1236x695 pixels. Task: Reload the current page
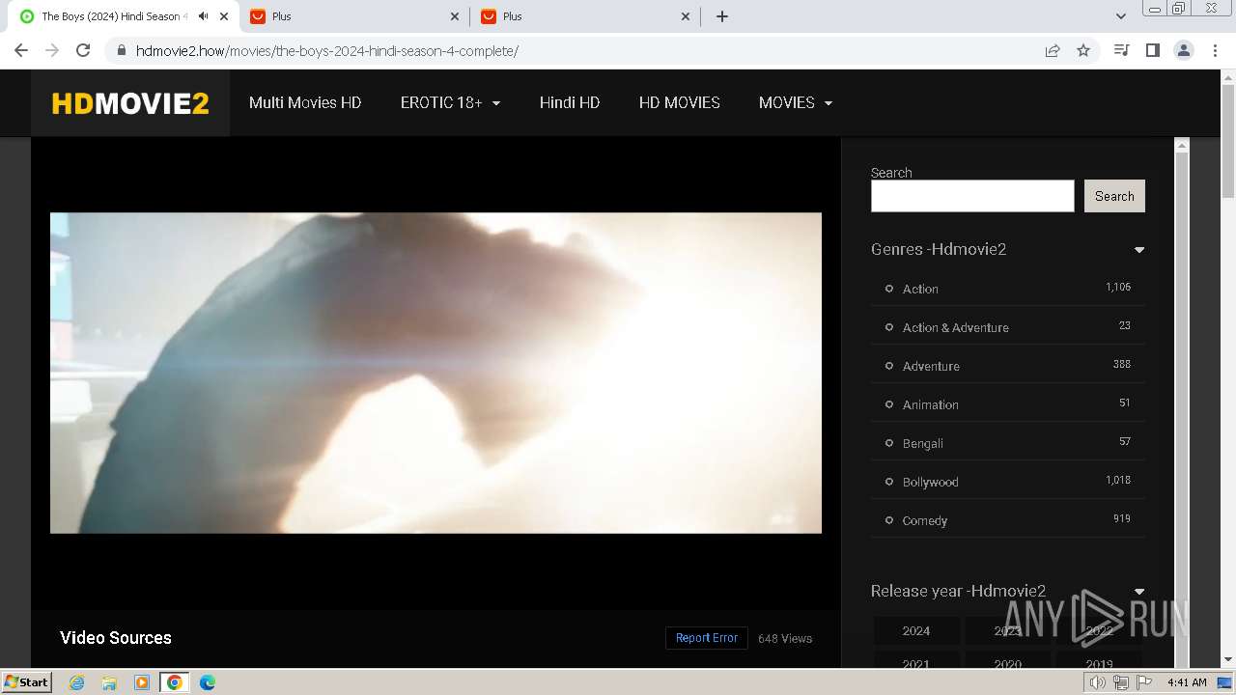point(83,51)
